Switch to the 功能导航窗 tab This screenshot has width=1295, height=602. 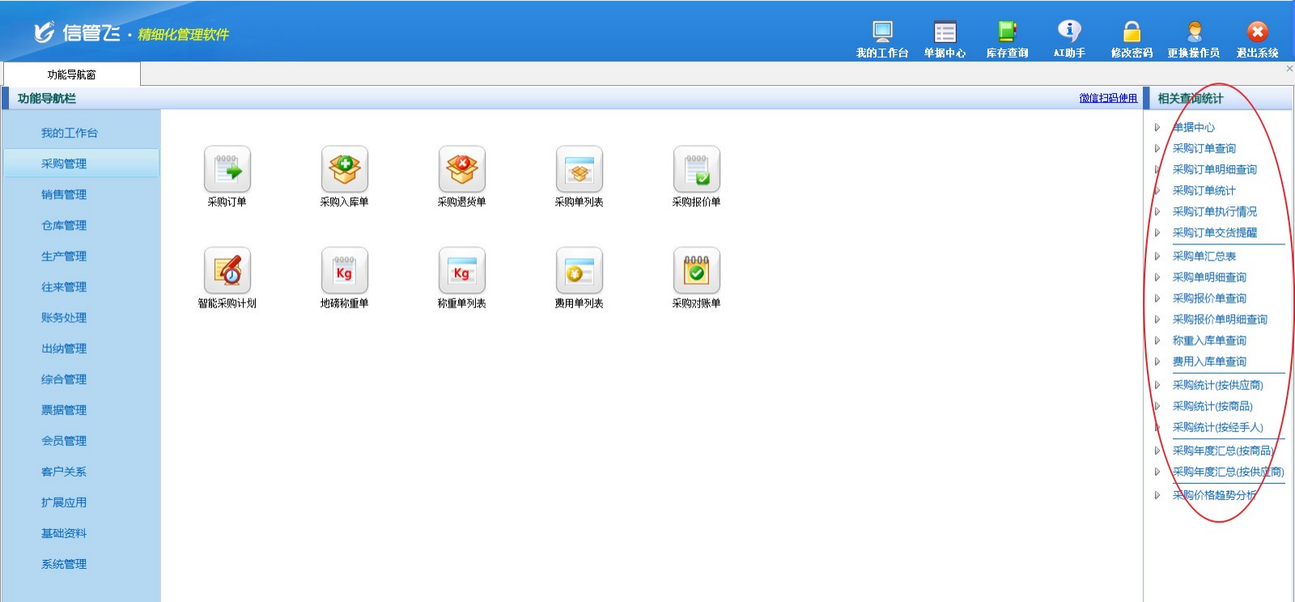tap(71, 74)
